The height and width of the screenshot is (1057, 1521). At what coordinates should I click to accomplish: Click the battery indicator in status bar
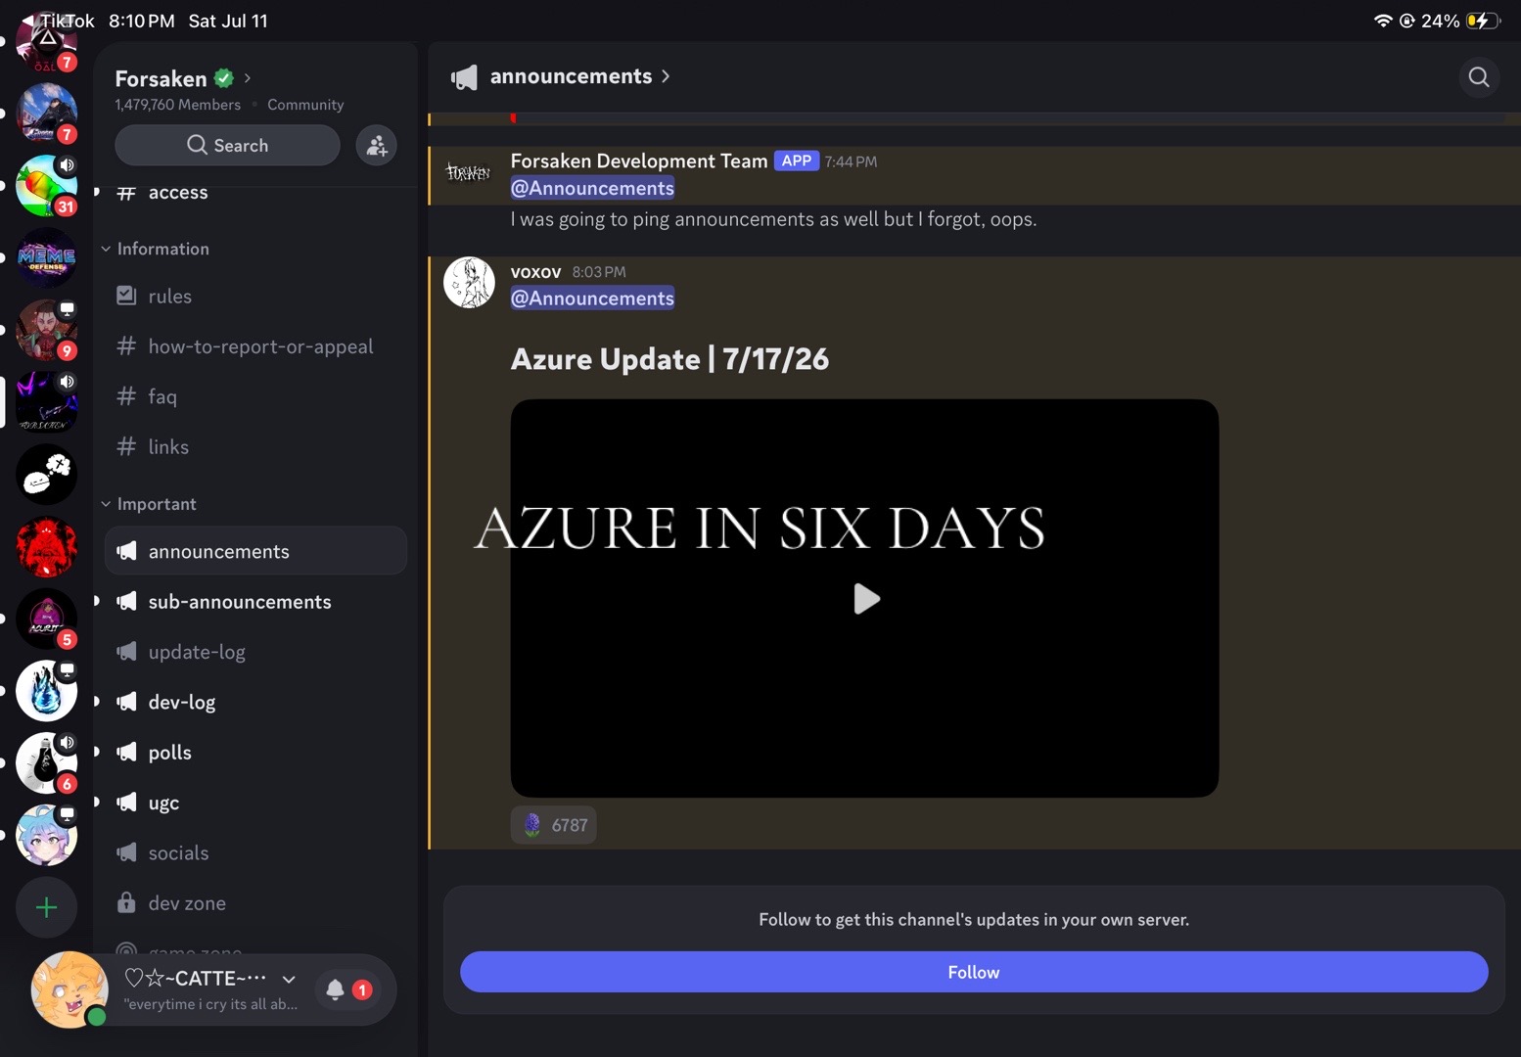(1483, 21)
